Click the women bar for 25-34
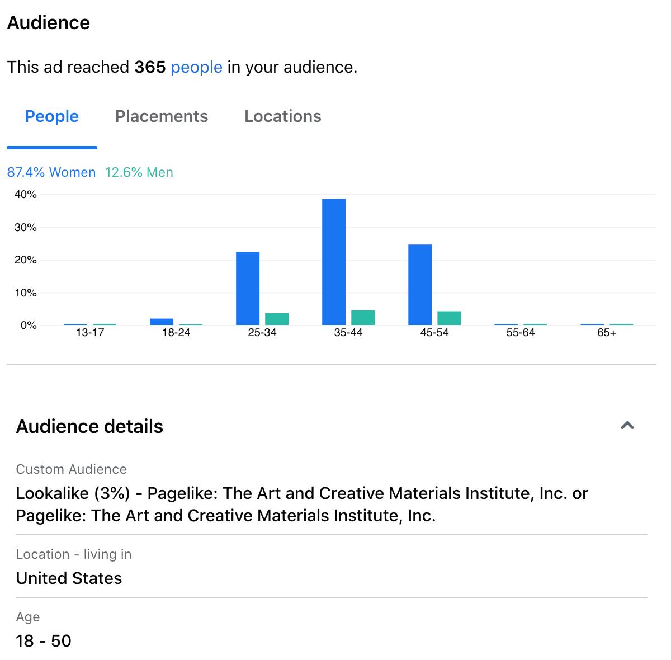 (x=248, y=288)
